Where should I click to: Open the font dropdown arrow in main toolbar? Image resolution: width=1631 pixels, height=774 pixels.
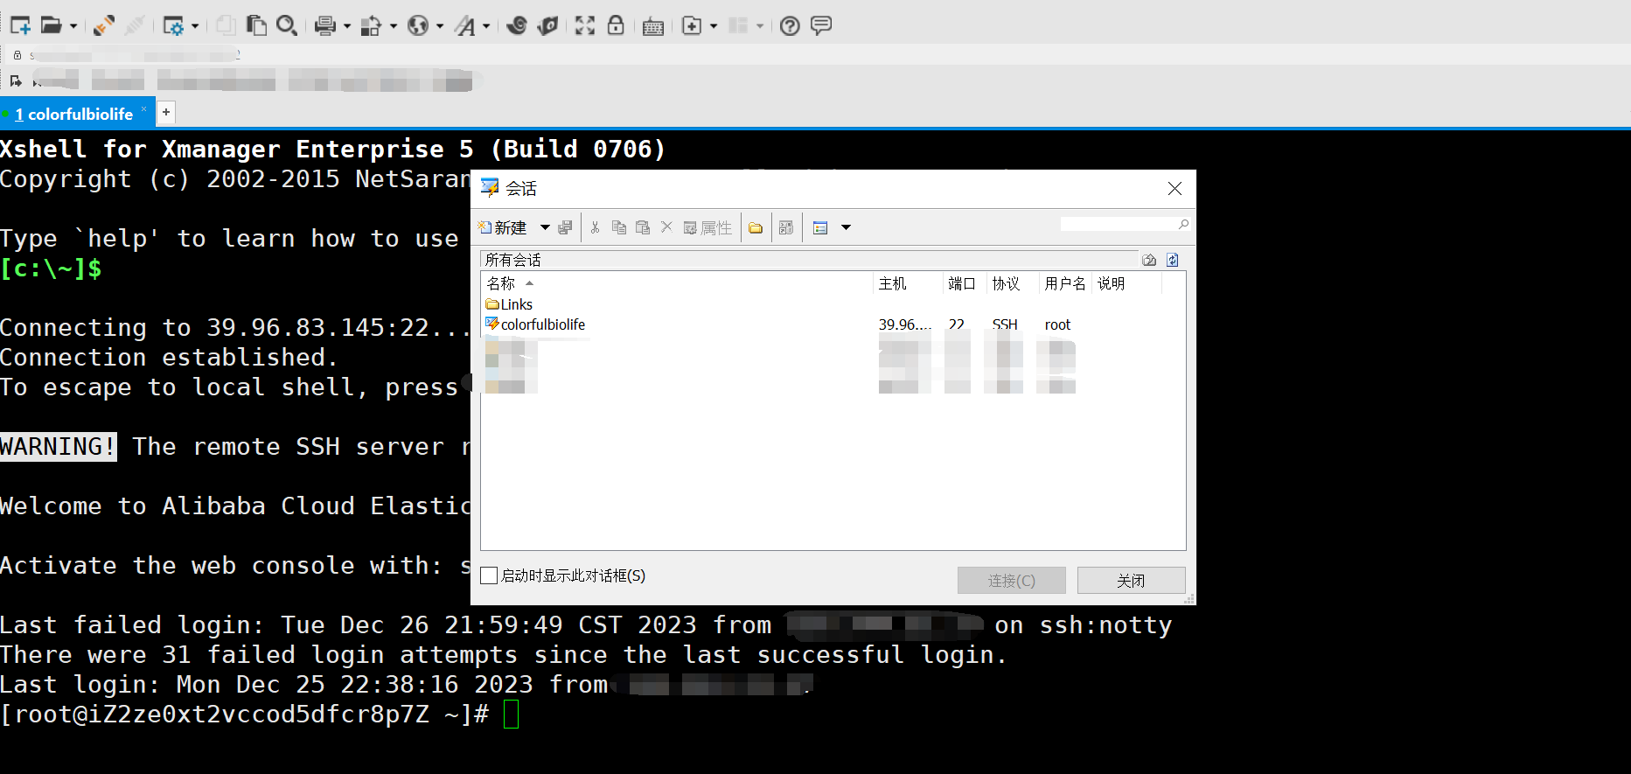486,26
